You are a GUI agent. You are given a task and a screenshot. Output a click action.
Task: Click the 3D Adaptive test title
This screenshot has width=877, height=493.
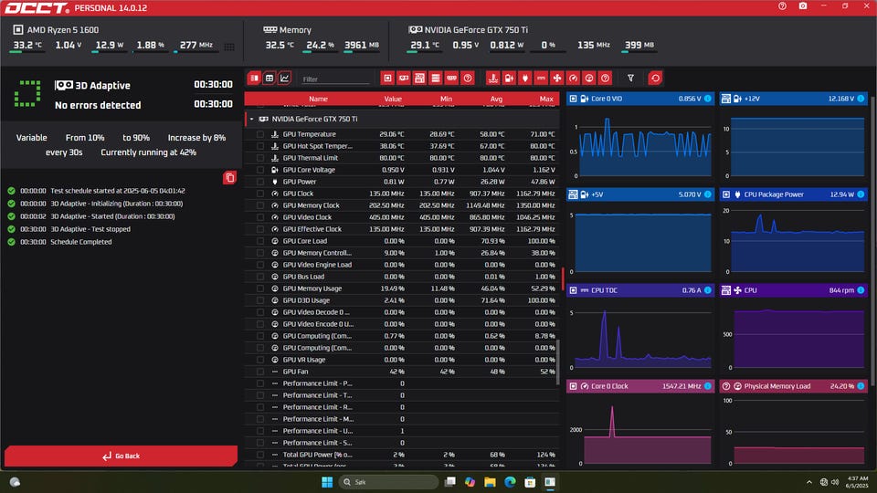click(x=102, y=86)
